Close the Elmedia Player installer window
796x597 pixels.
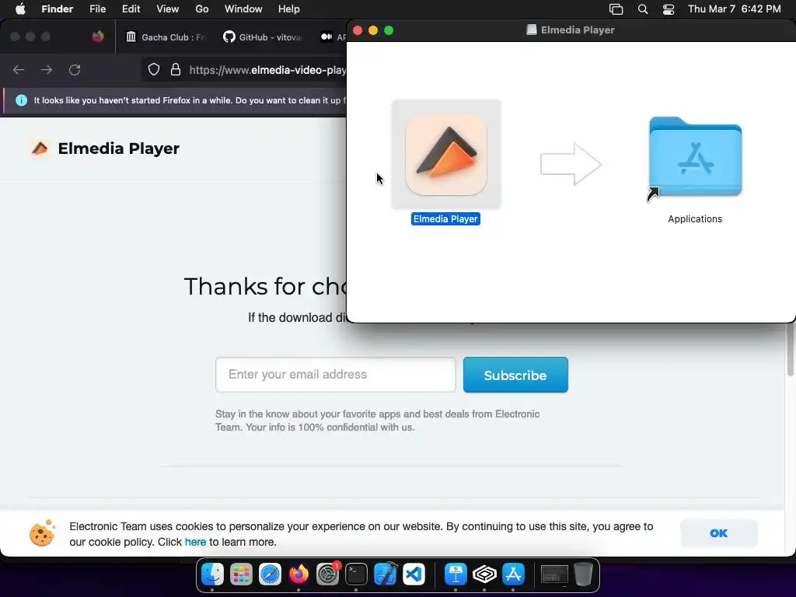click(358, 30)
